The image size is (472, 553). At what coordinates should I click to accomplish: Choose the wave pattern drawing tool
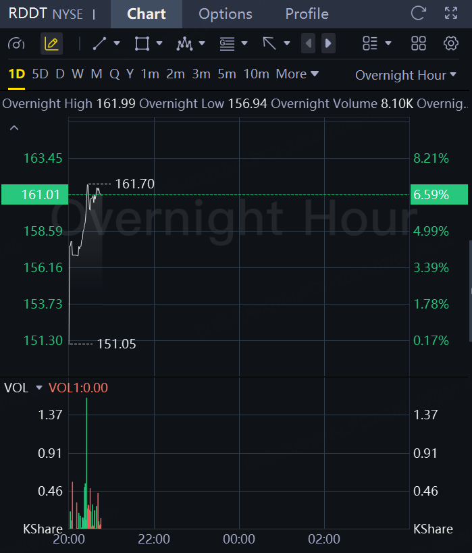pos(184,44)
